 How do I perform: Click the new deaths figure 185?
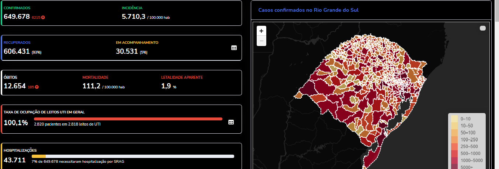[31, 87]
